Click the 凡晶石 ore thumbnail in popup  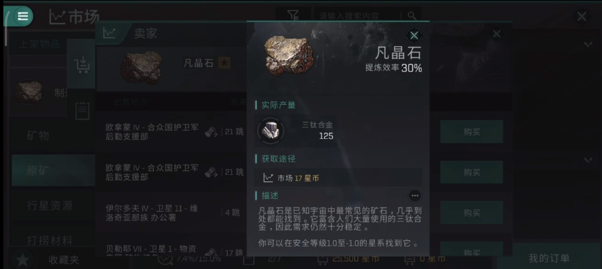pyautogui.click(x=289, y=55)
